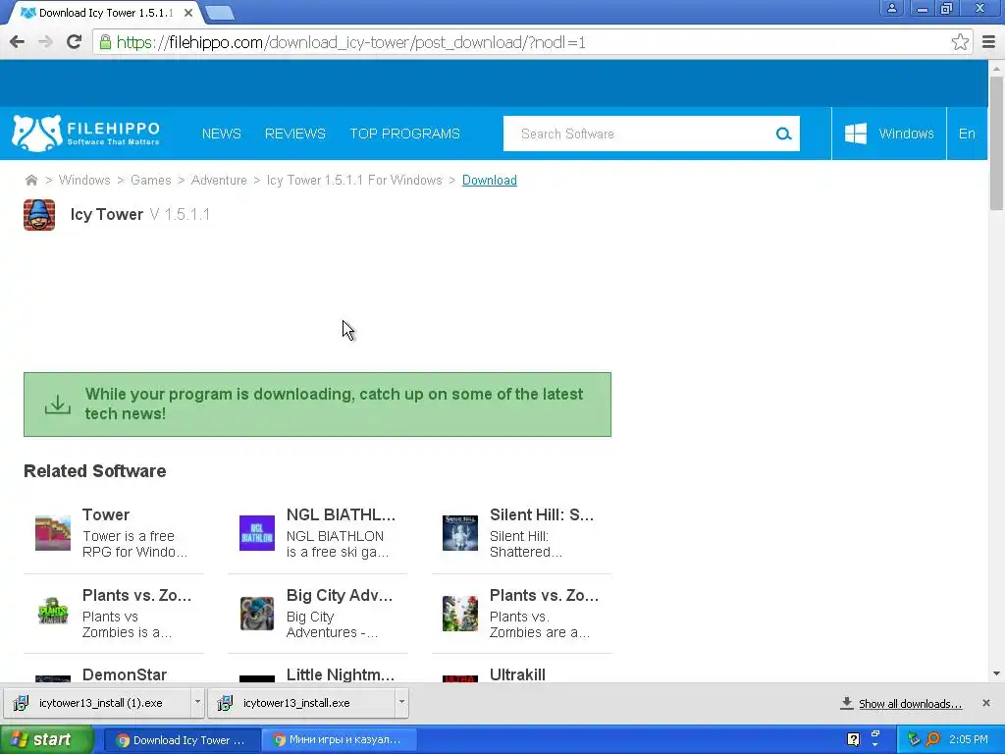Click the home icon in breadcrumbs

(30, 181)
